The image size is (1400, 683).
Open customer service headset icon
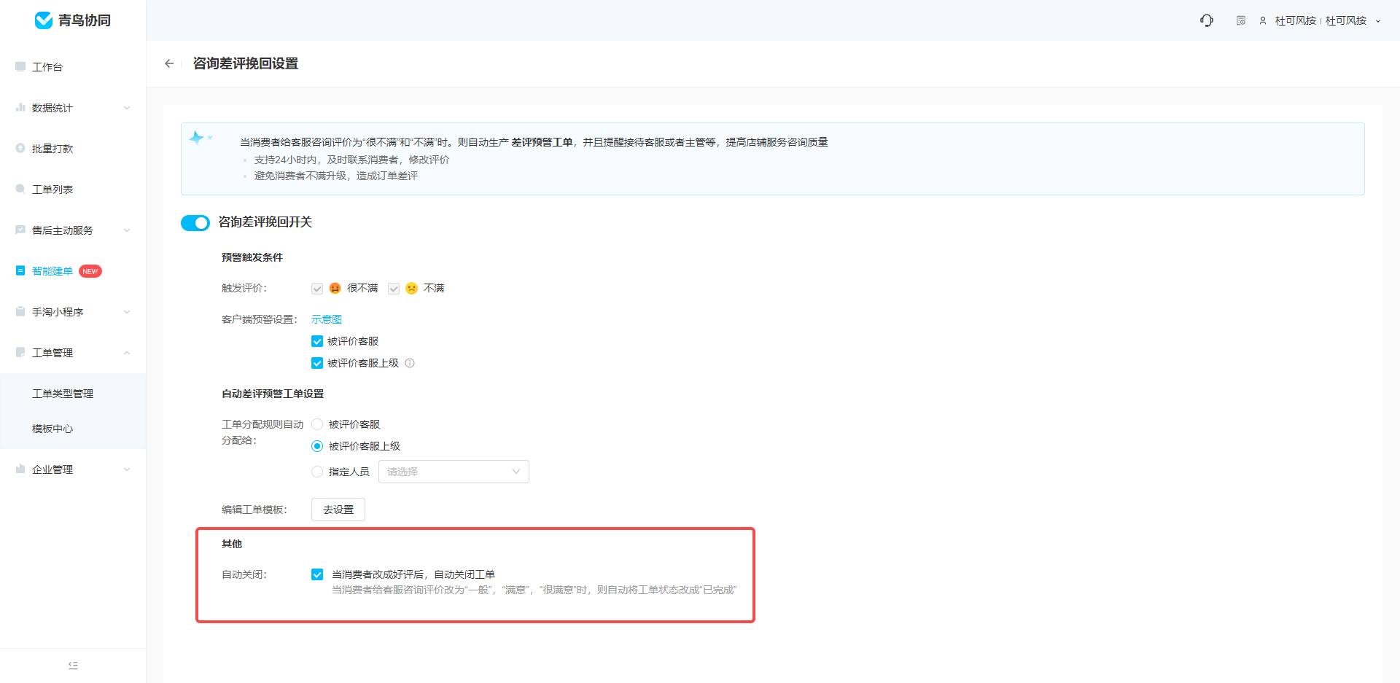coord(1207,20)
